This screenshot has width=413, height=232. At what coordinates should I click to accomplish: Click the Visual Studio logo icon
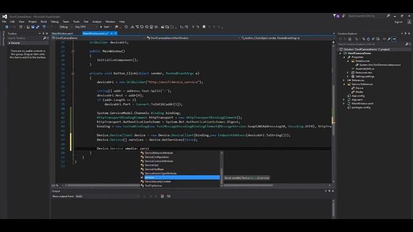click(x=5, y=16)
